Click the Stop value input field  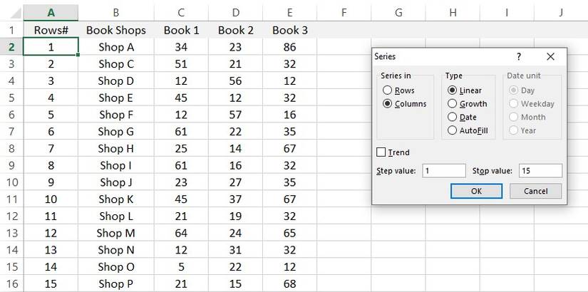(x=540, y=171)
